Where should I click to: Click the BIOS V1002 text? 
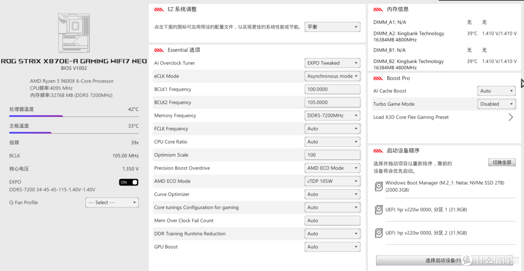pyautogui.click(x=74, y=68)
